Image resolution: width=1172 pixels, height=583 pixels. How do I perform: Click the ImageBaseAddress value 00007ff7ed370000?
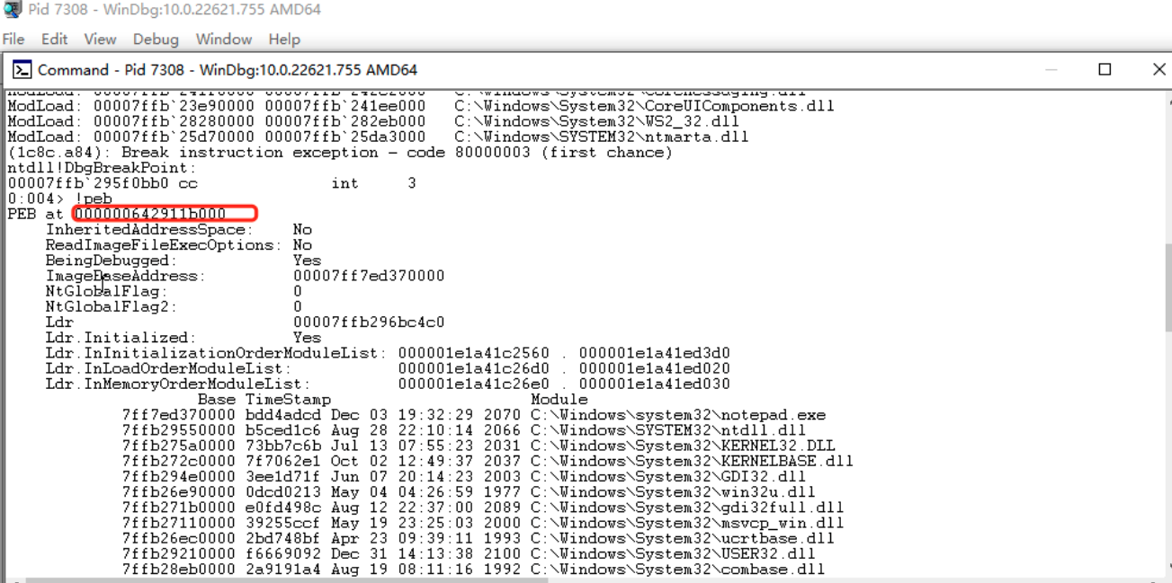click(x=369, y=276)
